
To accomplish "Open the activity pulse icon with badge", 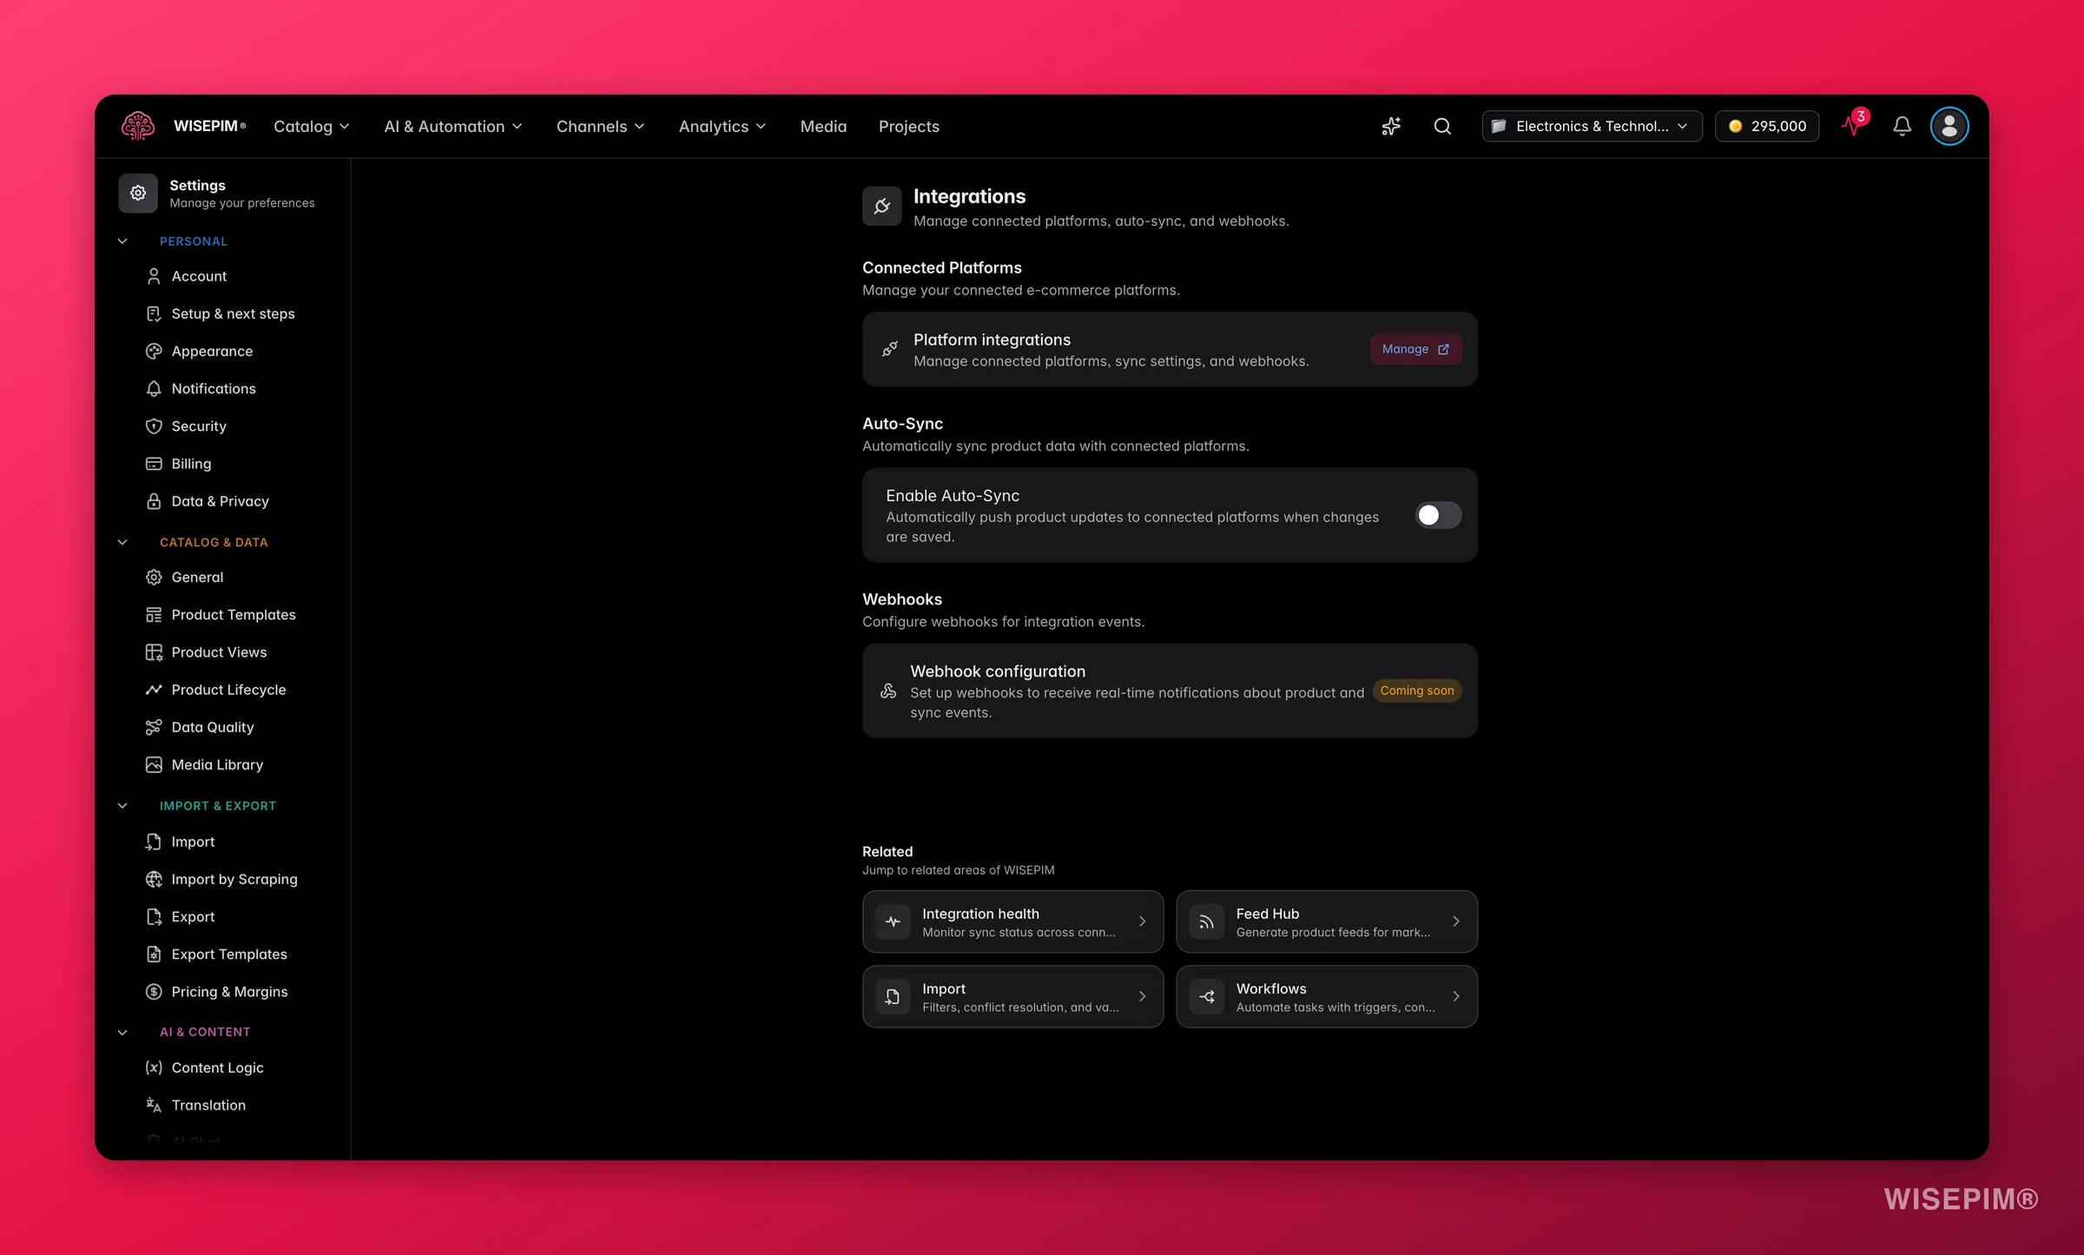I will point(1853,124).
